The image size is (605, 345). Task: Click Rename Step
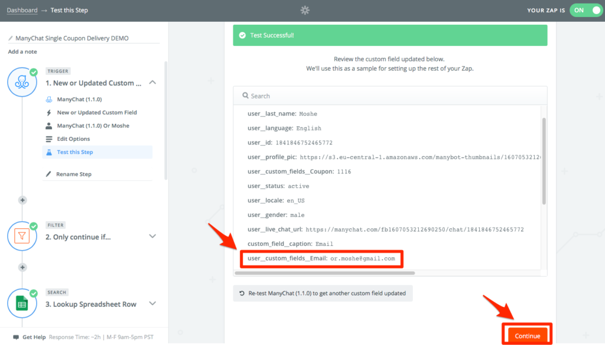74,174
